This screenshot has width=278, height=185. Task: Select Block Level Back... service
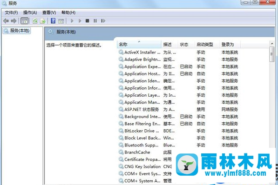(x=178, y=138)
